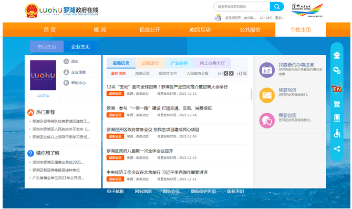Switch to the 市民主页 tab
Image resolution: width=352 pixels, height=209 pixels.
coord(47,46)
